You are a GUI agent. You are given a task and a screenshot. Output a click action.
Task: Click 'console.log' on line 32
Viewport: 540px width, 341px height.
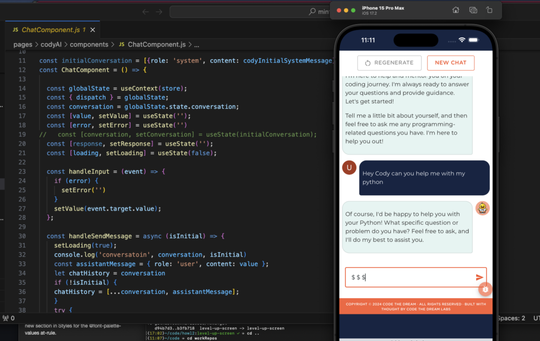[x=74, y=255]
